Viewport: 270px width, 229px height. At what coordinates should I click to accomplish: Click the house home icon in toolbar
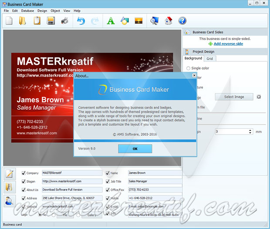[x=169, y=21]
